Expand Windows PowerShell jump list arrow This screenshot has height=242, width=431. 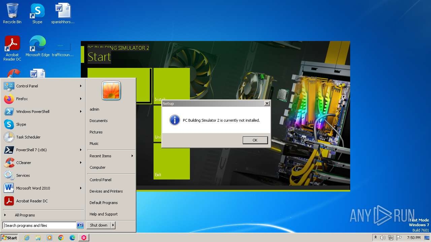[x=81, y=112]
